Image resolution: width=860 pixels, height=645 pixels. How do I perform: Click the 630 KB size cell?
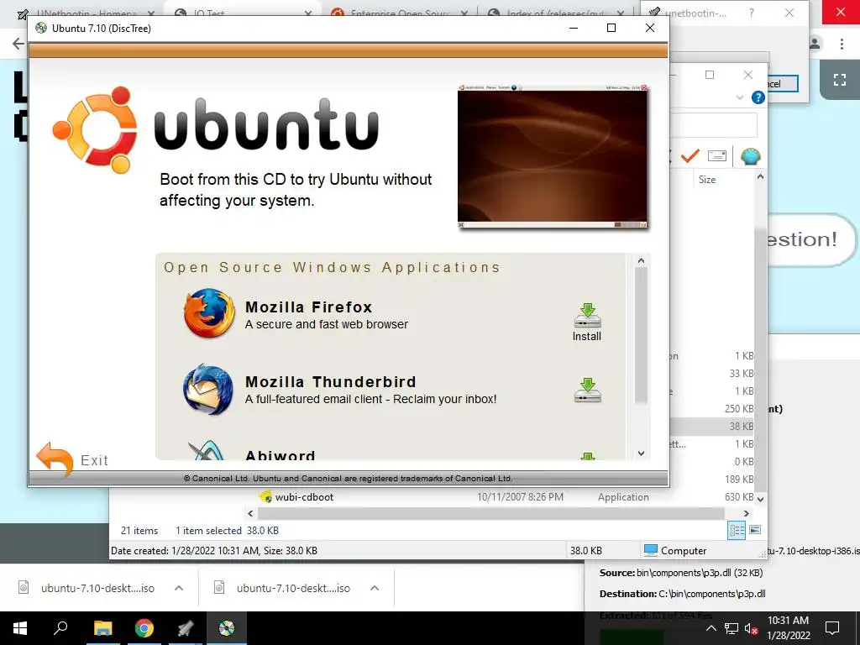(739, 497)
